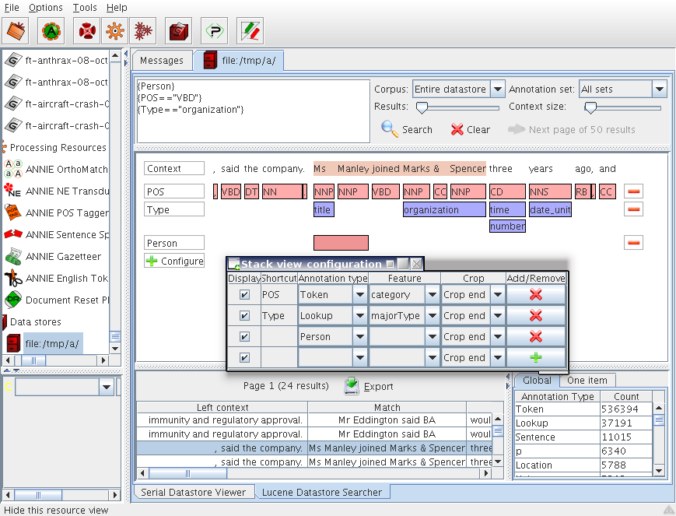Image resolution: width=676 pixels, height=516 pixels.
Task: Open the Annotation set 'All sets' dropdown
Action: coord(659,90)
